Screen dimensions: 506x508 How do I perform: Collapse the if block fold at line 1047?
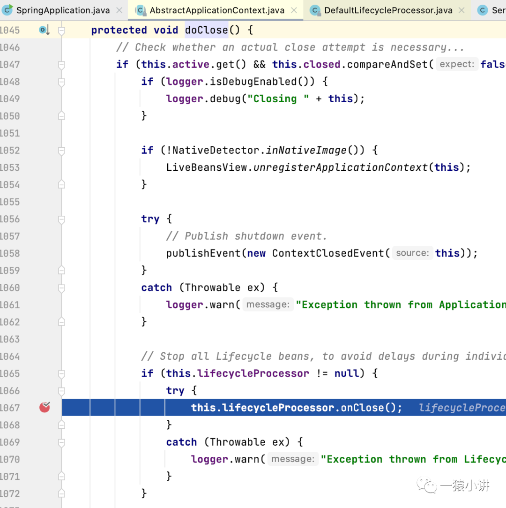click(61, 65)
